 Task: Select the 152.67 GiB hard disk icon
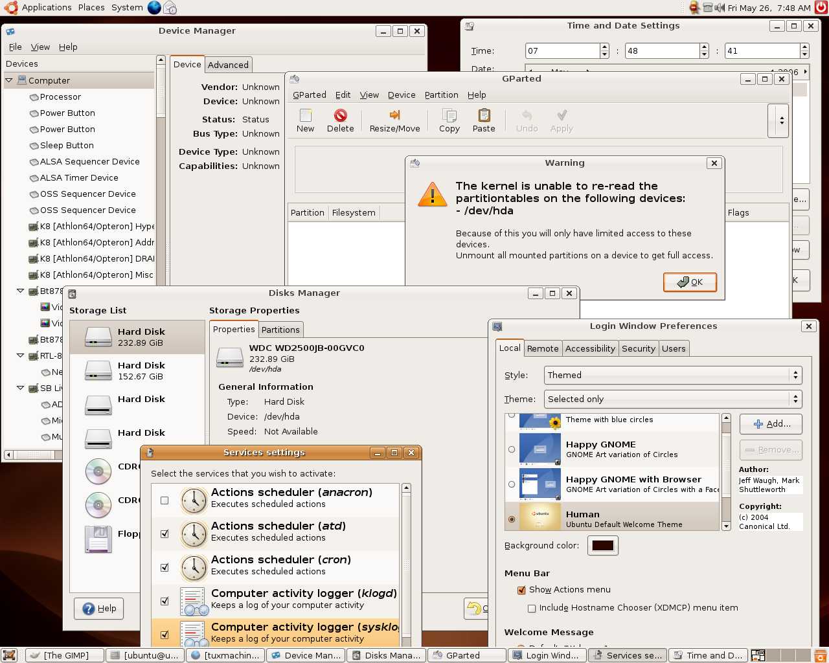(98, 370)
